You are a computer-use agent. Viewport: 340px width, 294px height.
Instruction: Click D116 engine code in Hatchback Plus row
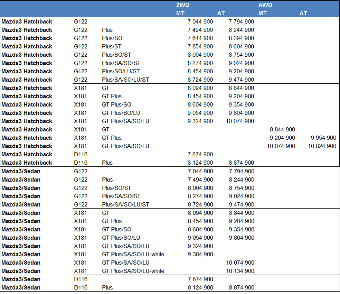point(81,163)
